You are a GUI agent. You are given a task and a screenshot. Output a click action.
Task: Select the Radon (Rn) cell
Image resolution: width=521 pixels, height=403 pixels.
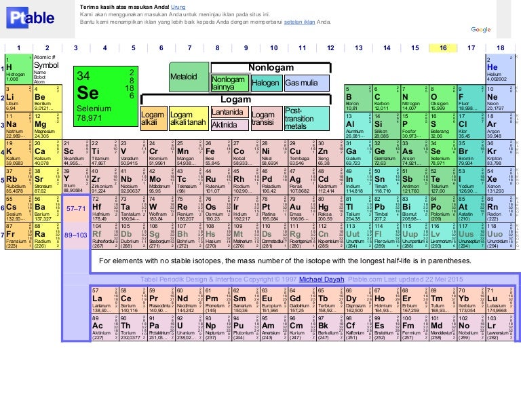coord(501,209)
